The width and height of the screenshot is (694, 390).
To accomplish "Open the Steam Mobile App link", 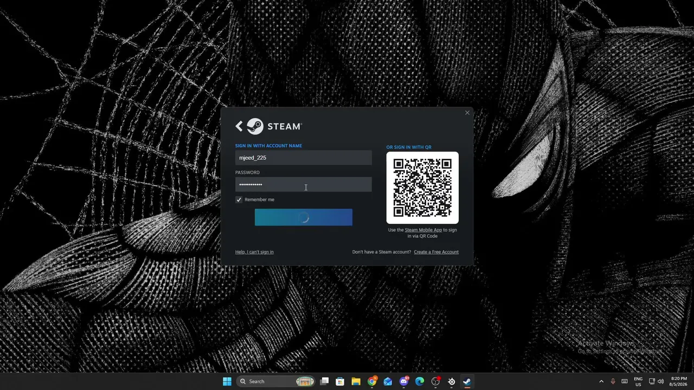I will pos(423,230).
